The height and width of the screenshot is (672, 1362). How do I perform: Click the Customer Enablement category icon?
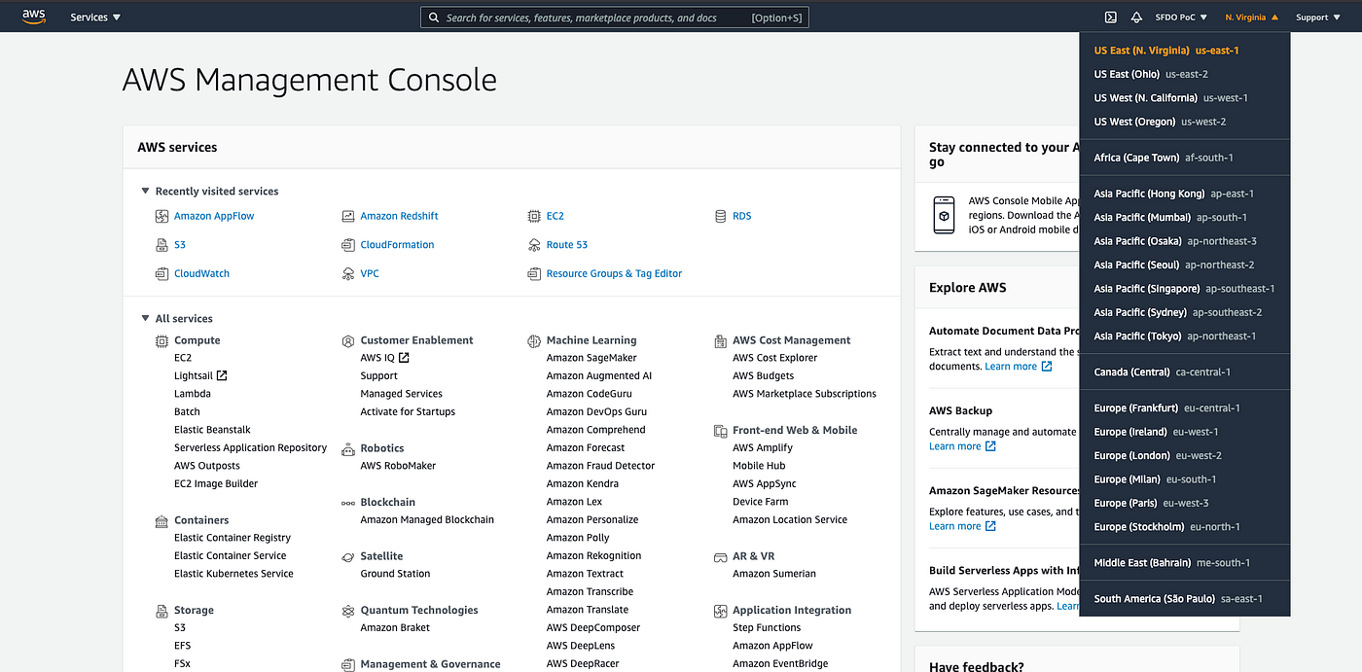coord(348,341)
